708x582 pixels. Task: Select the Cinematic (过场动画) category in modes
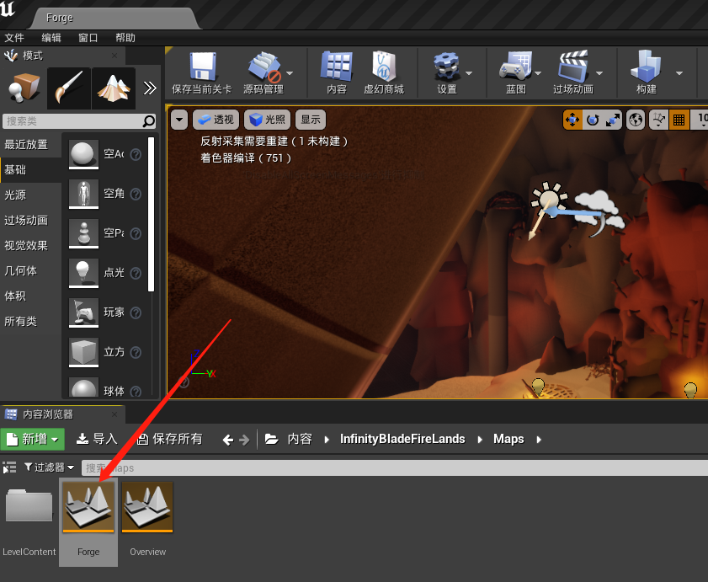point(30,221)
